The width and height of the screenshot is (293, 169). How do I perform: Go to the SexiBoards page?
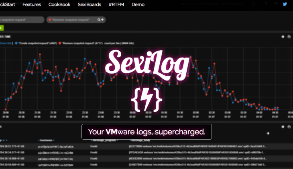(90, 4)
